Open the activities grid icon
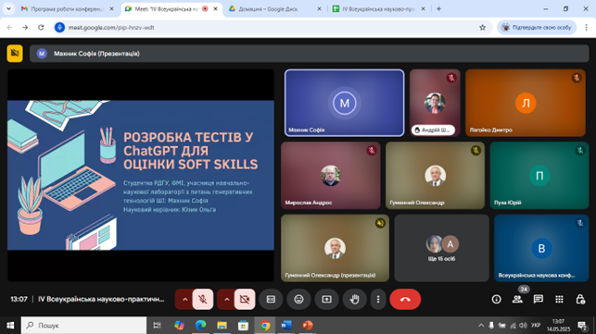 coord(559,299)
